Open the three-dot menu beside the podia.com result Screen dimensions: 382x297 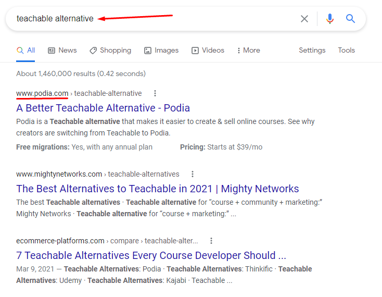click(155, 93)
